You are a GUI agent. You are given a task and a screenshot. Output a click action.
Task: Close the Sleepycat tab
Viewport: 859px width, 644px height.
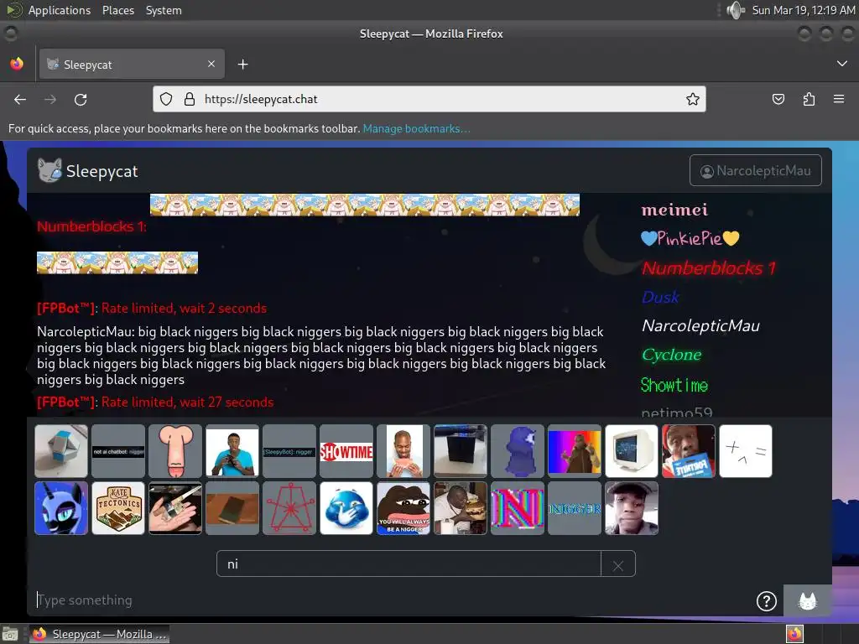[211, 64]
